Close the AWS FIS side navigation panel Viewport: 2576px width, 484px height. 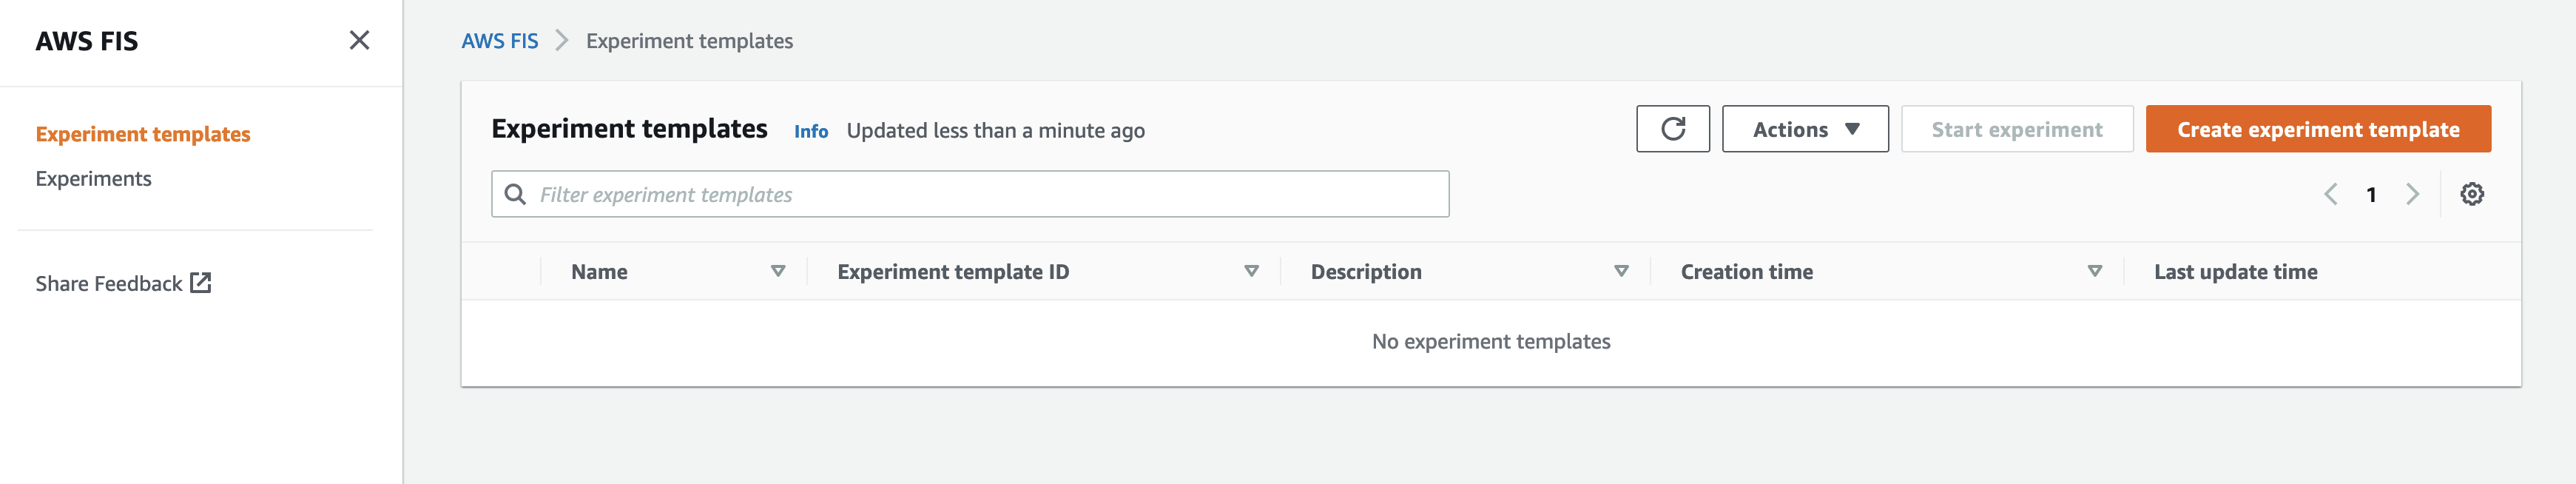click(359, 40)
